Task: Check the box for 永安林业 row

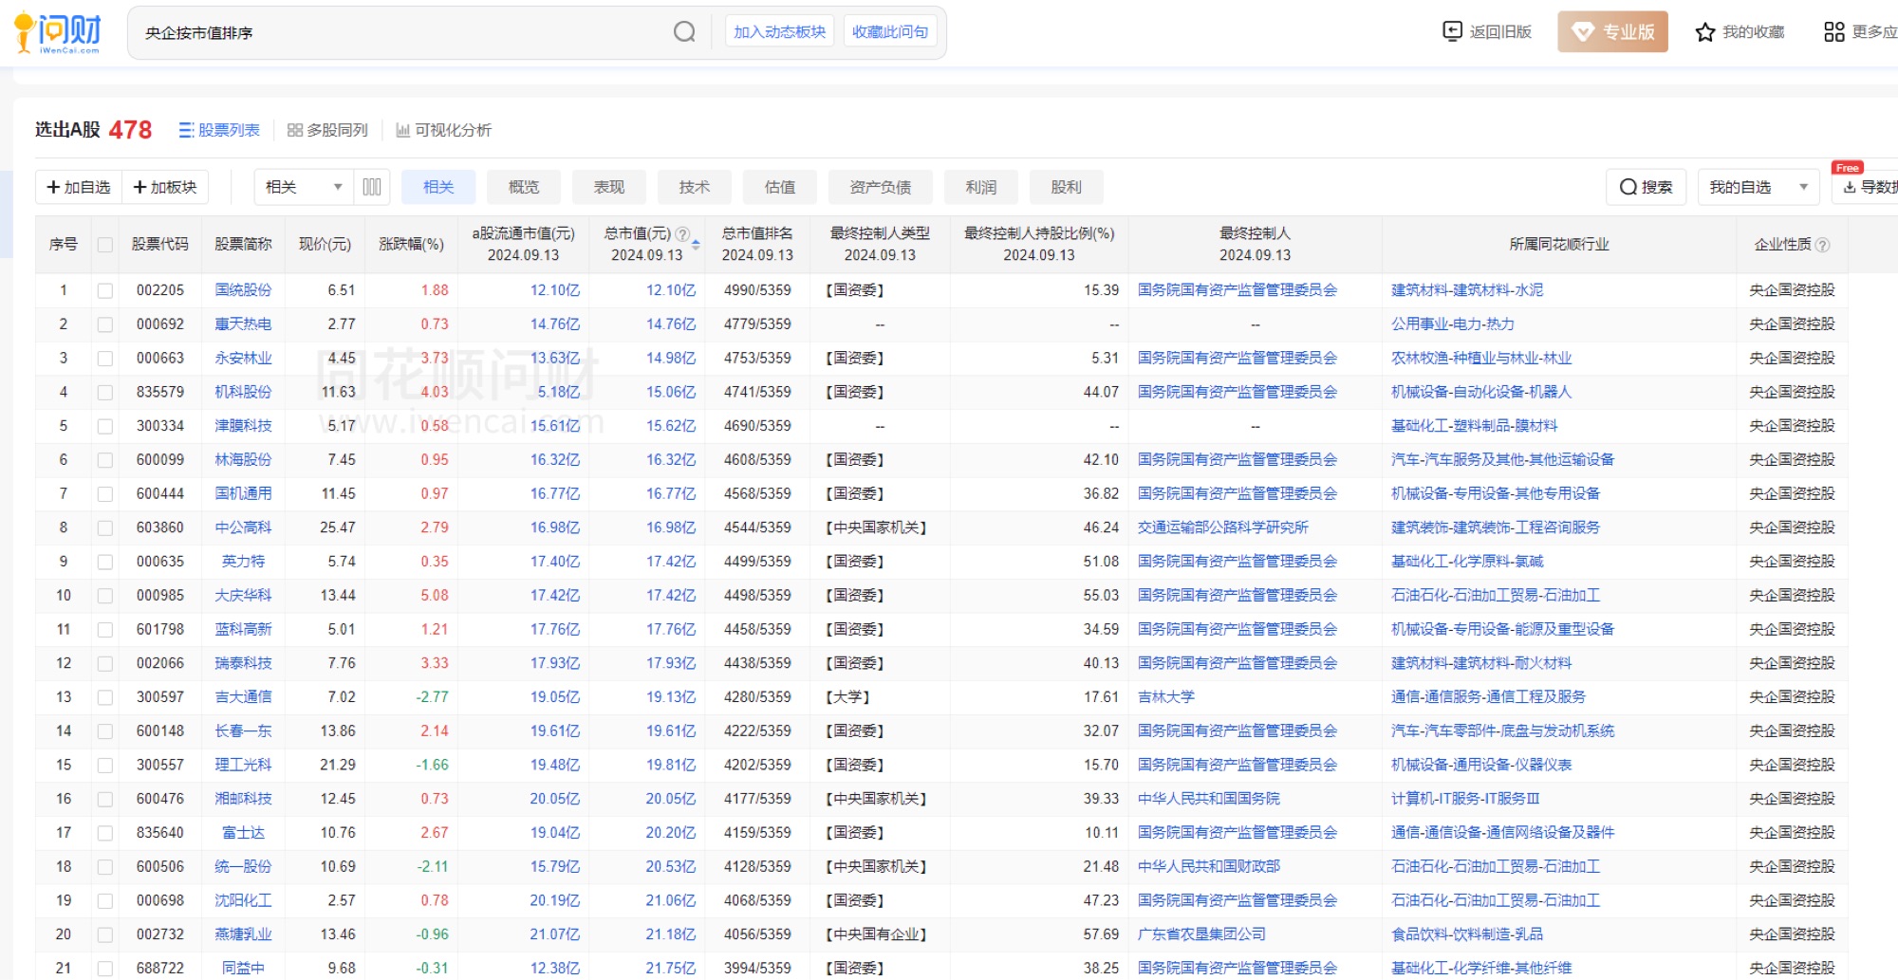Action: pyautogui.click(x=105, y=359)
